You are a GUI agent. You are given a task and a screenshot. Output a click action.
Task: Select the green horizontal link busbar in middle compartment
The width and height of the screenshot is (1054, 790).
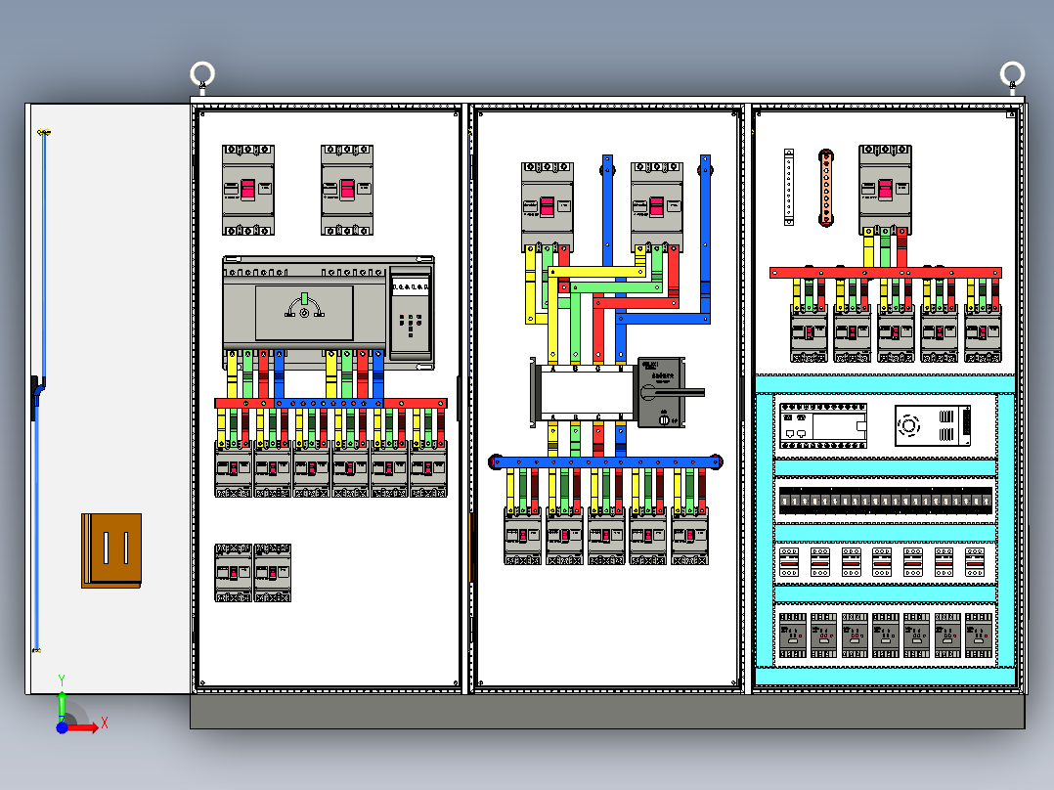pyautogui.click(x=615, y=287)
